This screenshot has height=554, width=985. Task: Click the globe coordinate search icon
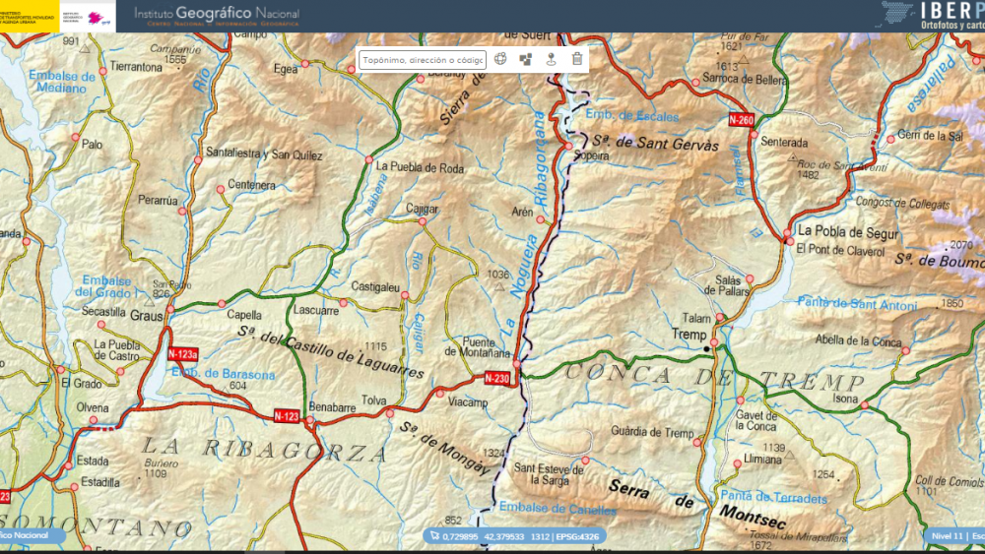pyautogui.click(x=500, y=59)
